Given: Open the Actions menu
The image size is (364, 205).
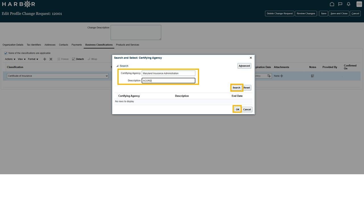Looking at the screenshot, I should click(x=10, y=59).
